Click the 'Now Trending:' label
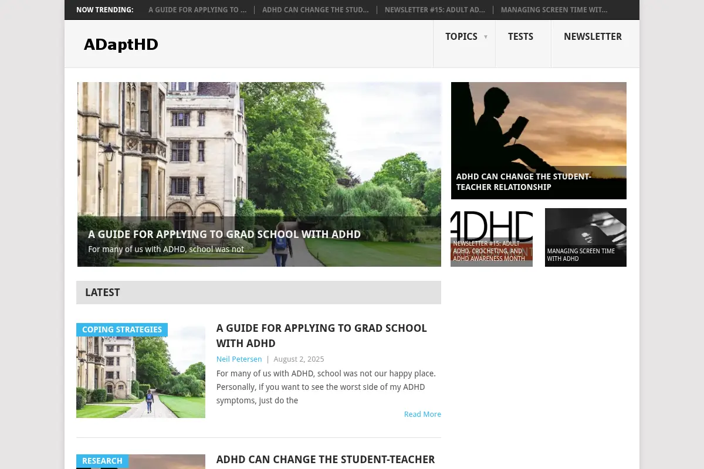 click(105, 10)
